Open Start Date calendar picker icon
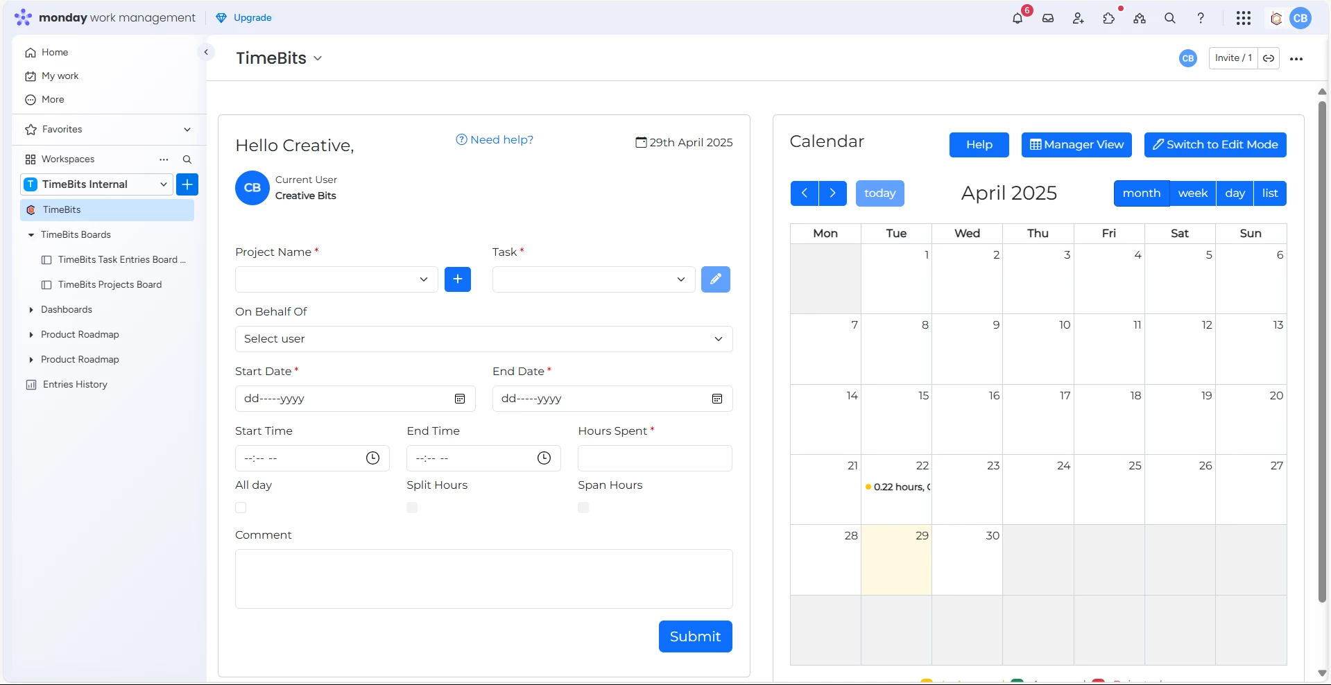Screen dimensions: 1331x685 tap(460, 399)
